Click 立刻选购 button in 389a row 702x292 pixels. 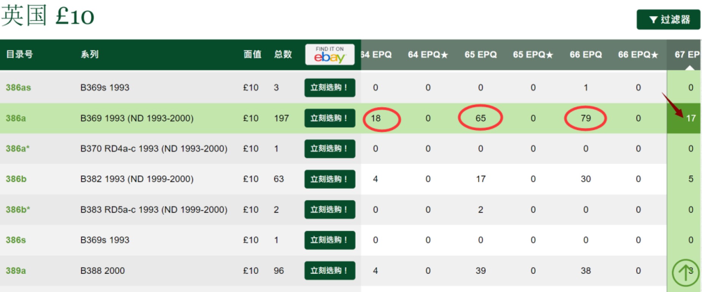[330, 271]
